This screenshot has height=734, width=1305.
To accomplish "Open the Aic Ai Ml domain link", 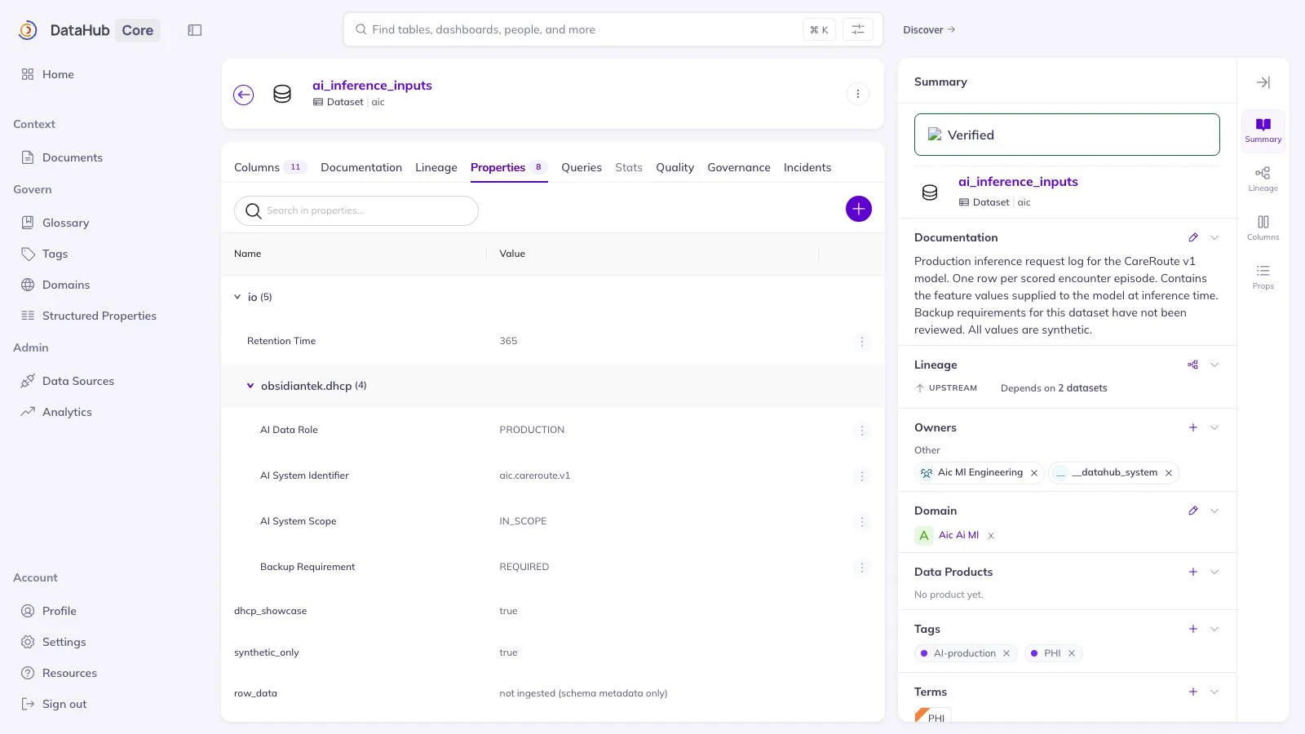I will click(958, 535).
